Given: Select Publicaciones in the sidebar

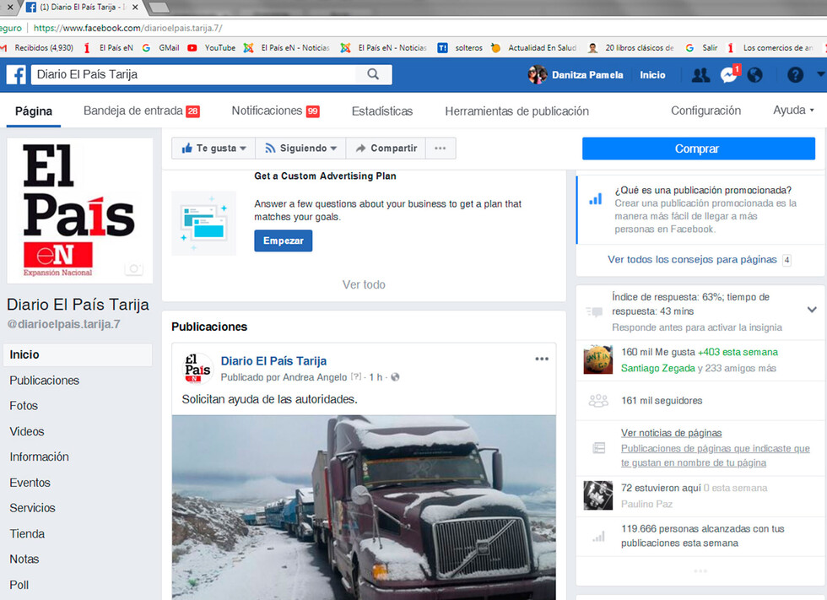Looking at the screenshot, I should coord(44,381).
